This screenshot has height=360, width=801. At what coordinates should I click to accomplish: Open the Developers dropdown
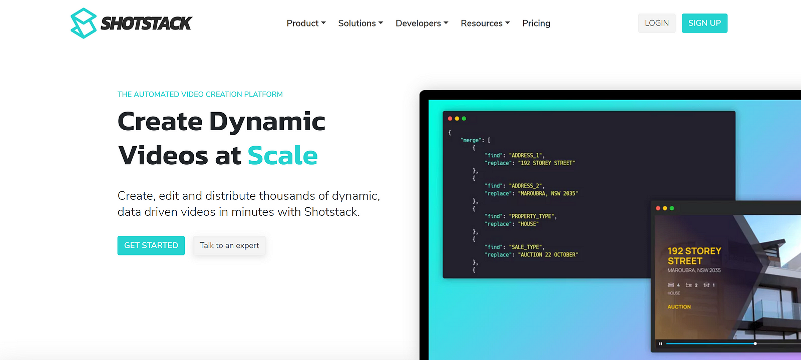[422, 23]
